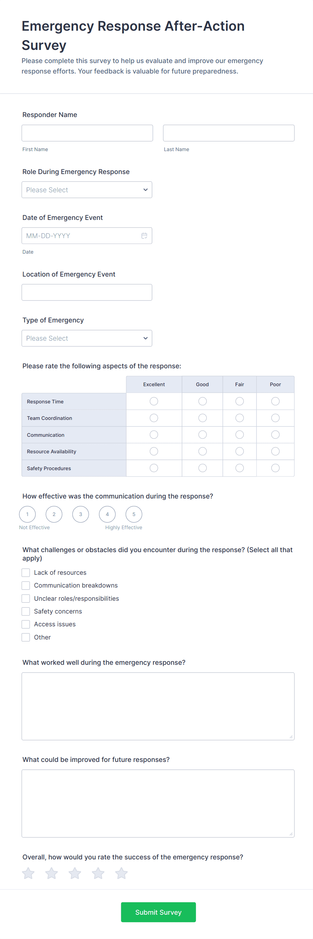Screen dimensions: 313x939
Task: Expand Role During Emergency Response dropdown
Action: pyautogui.click(x=87, y=190)
